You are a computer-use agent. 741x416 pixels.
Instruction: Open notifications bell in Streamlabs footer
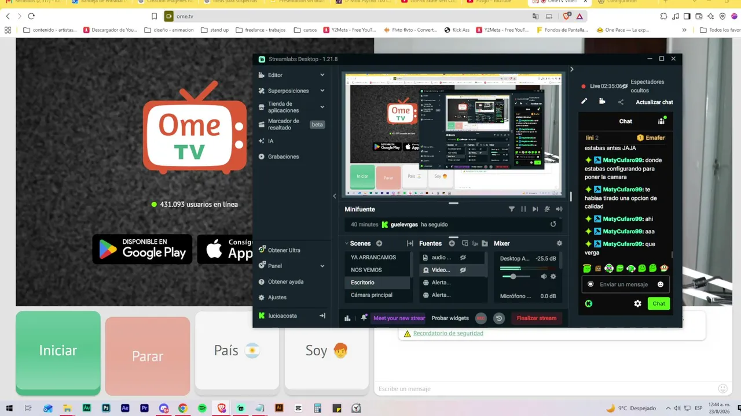coord(364,318)
